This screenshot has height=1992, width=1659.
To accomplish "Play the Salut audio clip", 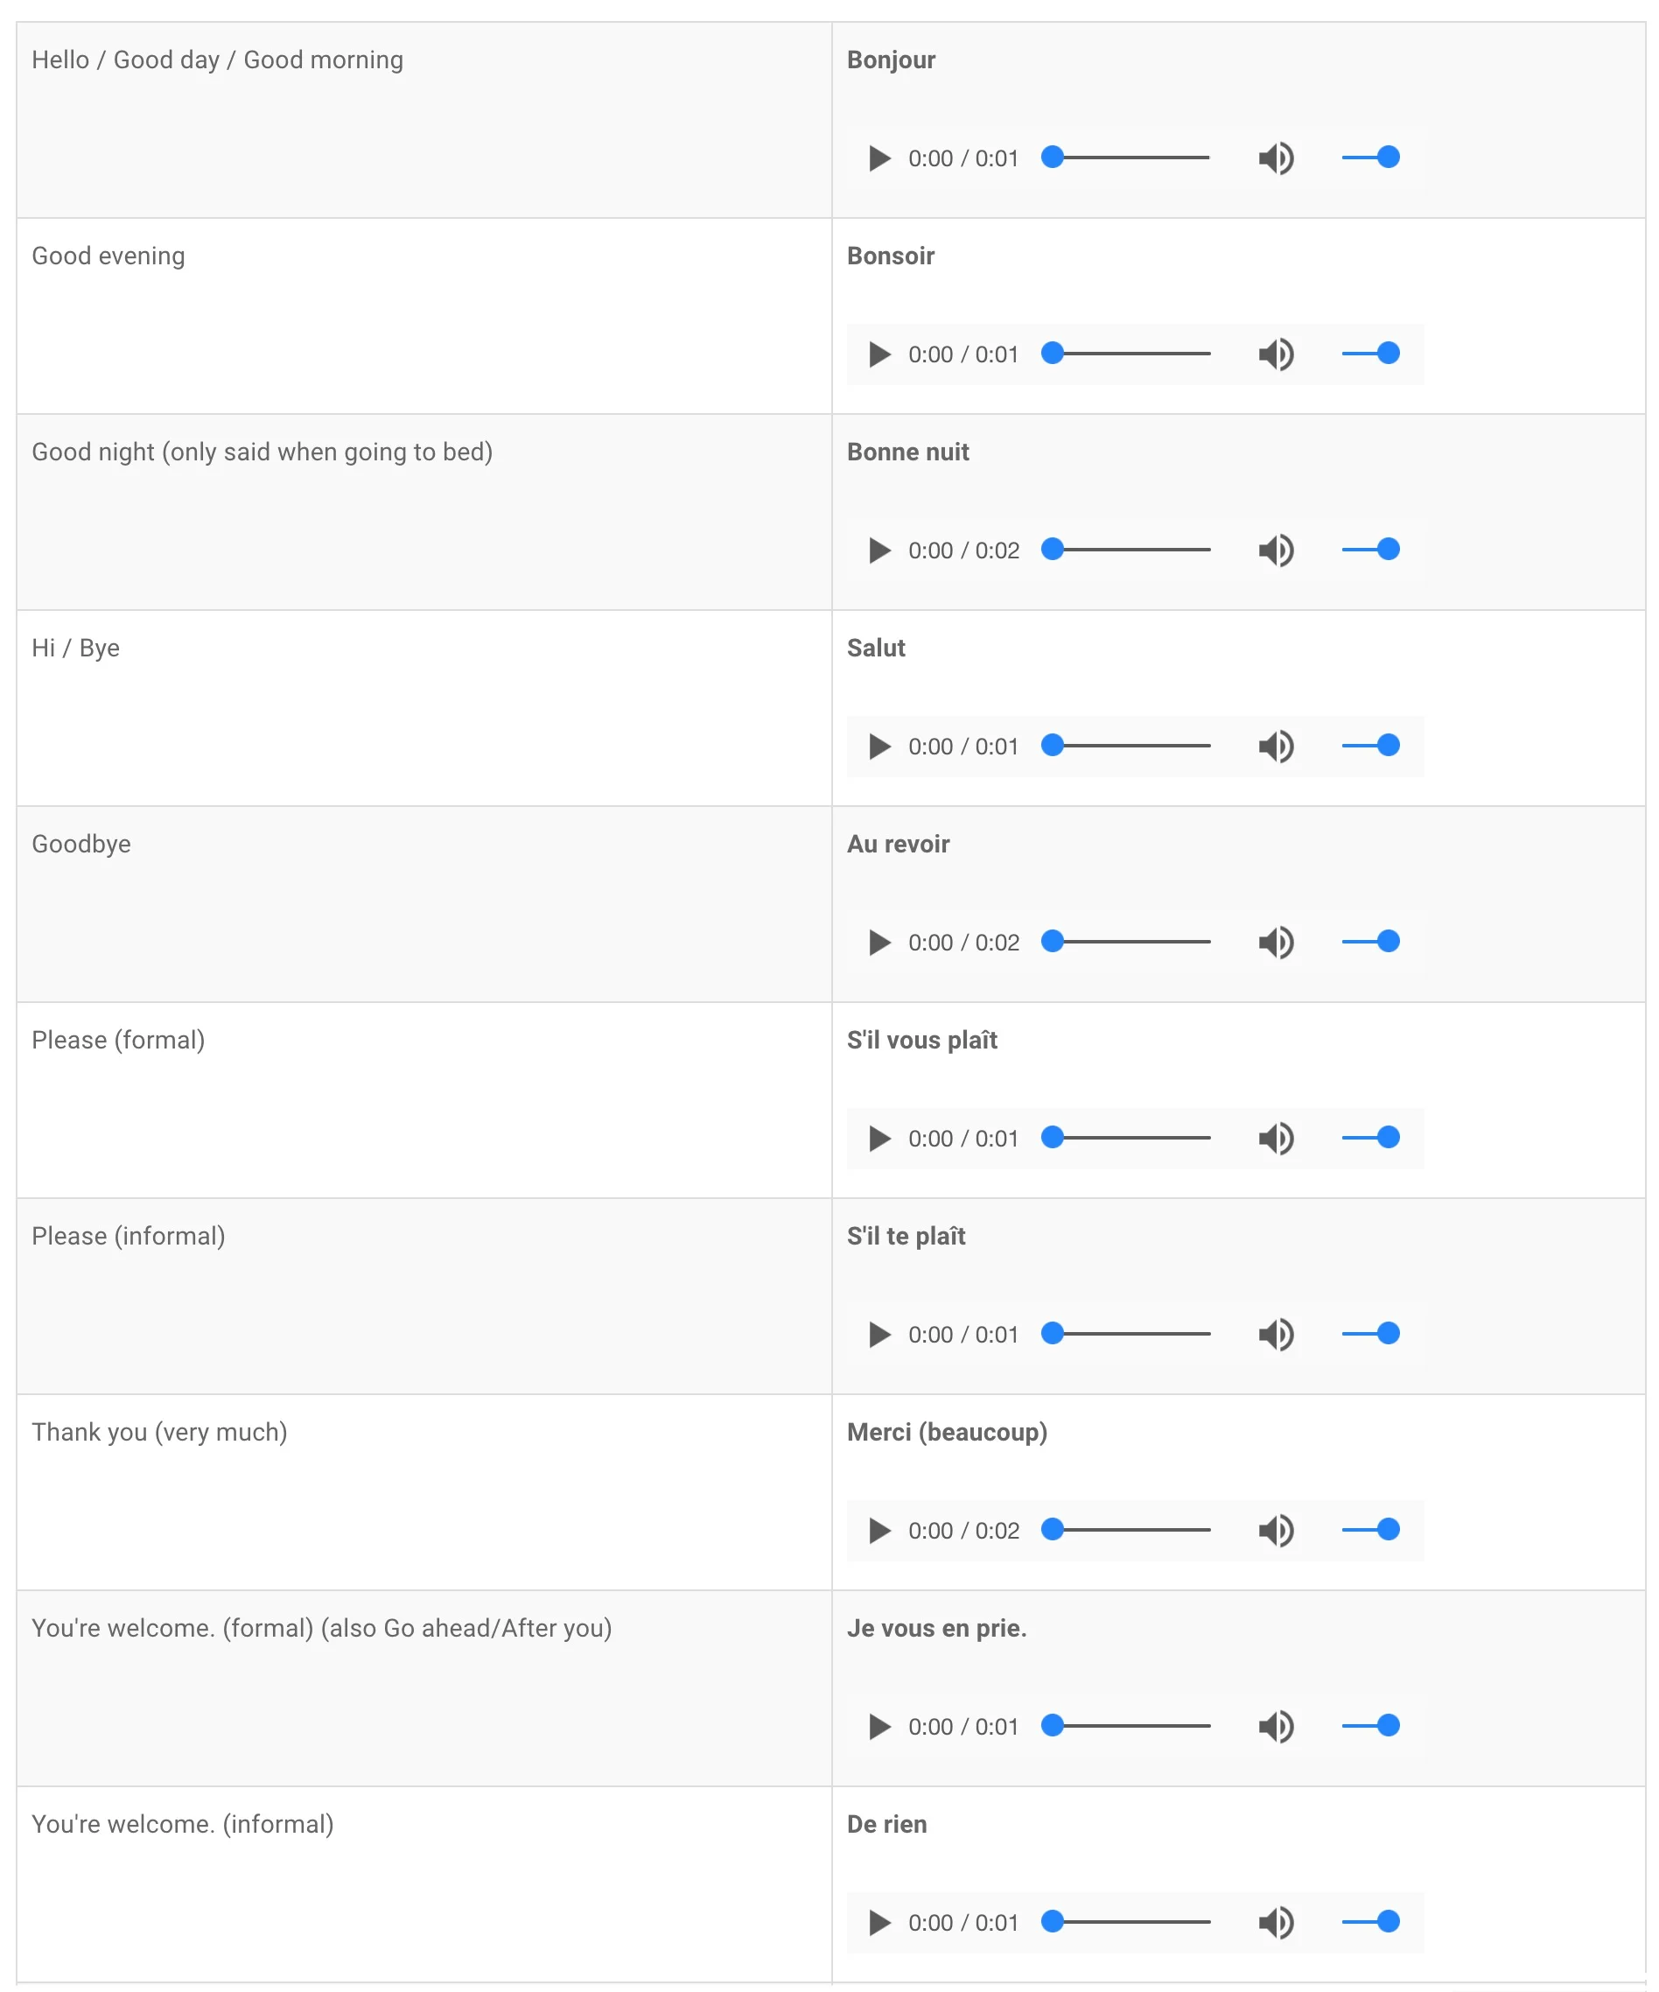I will point(879,747).
